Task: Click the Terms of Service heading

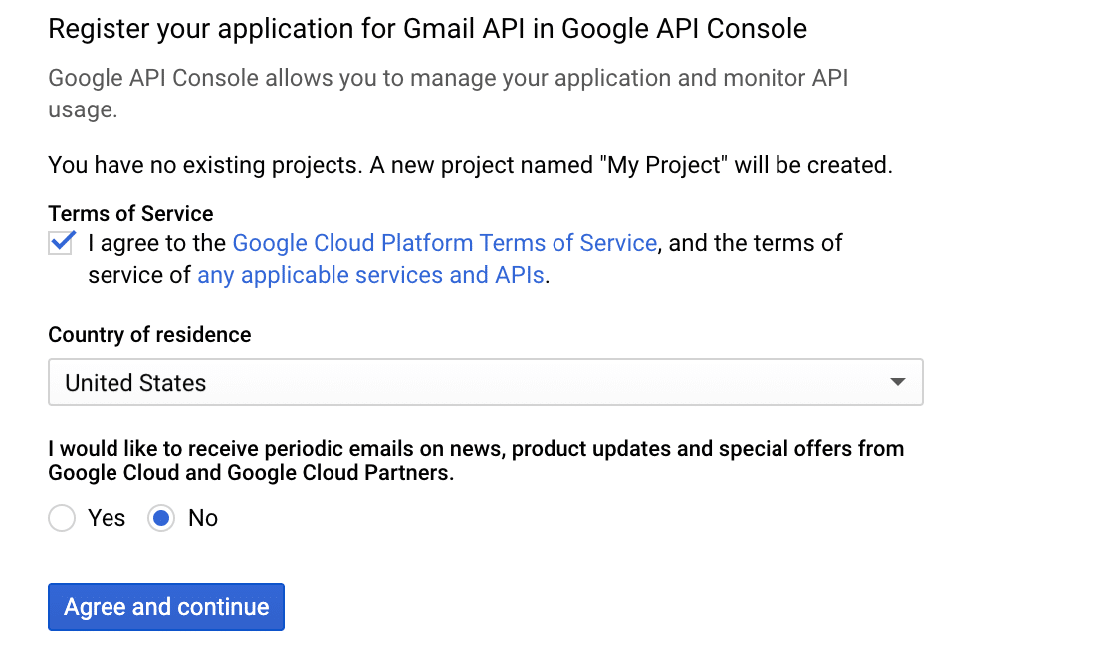Action: [x=130, y=214]
